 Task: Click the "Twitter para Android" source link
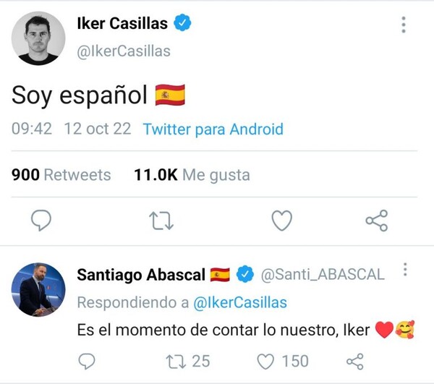click(213, 129)
